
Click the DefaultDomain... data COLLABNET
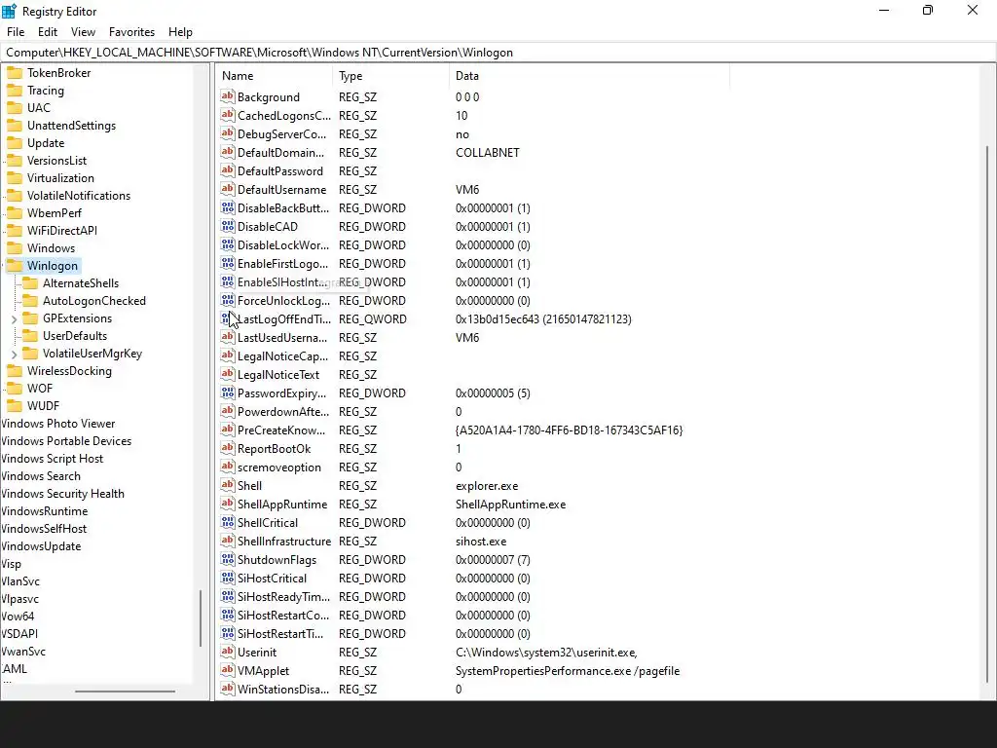(x=488, y=153)
